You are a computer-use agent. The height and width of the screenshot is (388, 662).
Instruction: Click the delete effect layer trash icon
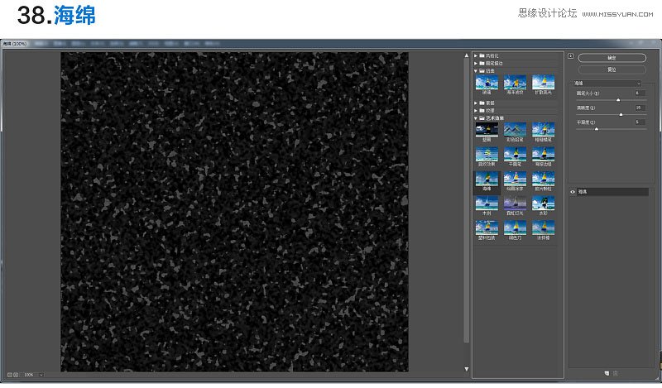tap(615, 373)
